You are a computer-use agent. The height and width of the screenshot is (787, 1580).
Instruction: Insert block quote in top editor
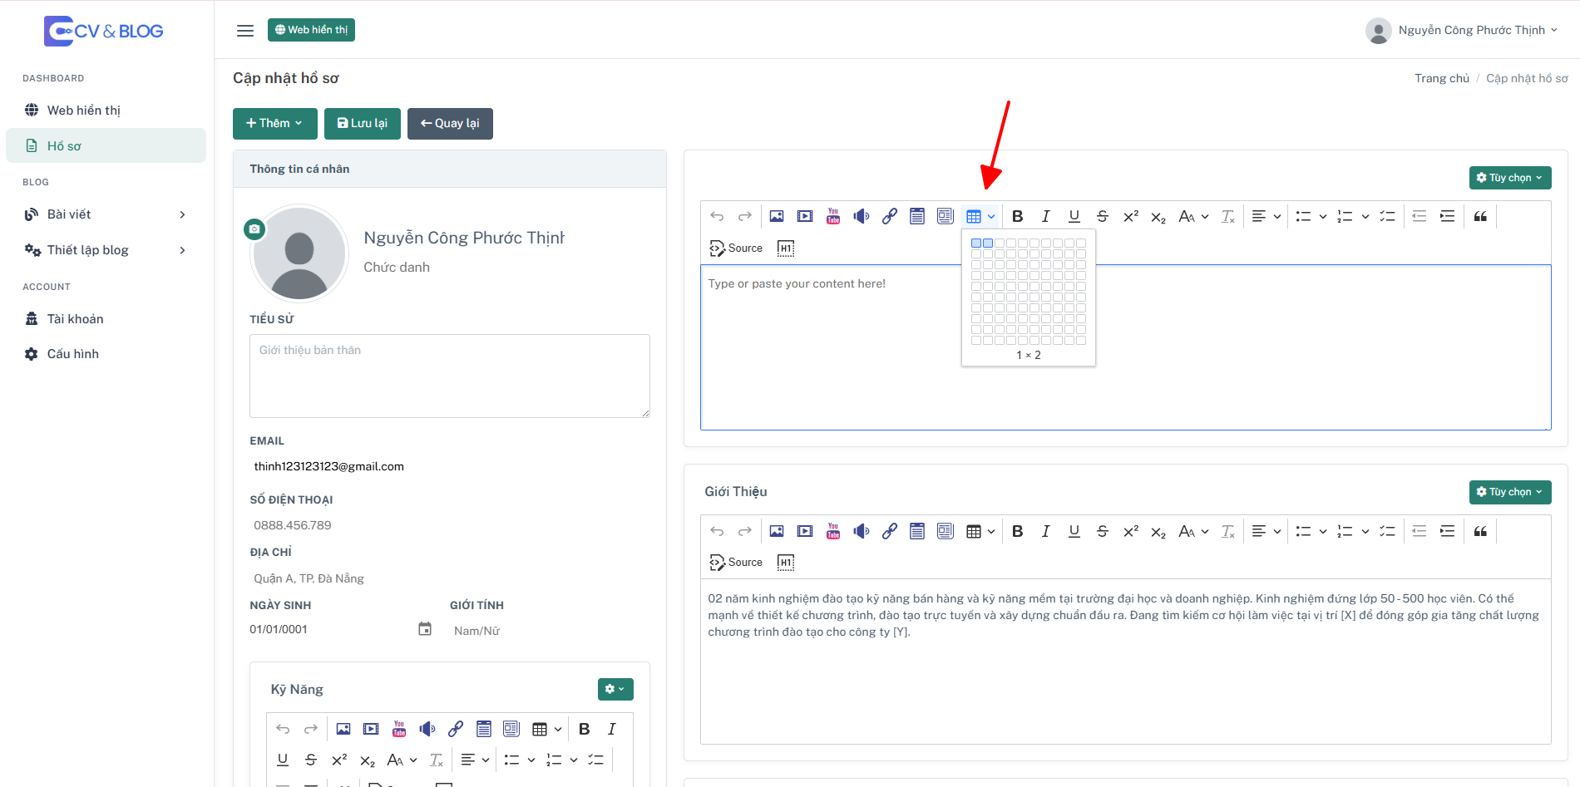[x=1481, y=216]
